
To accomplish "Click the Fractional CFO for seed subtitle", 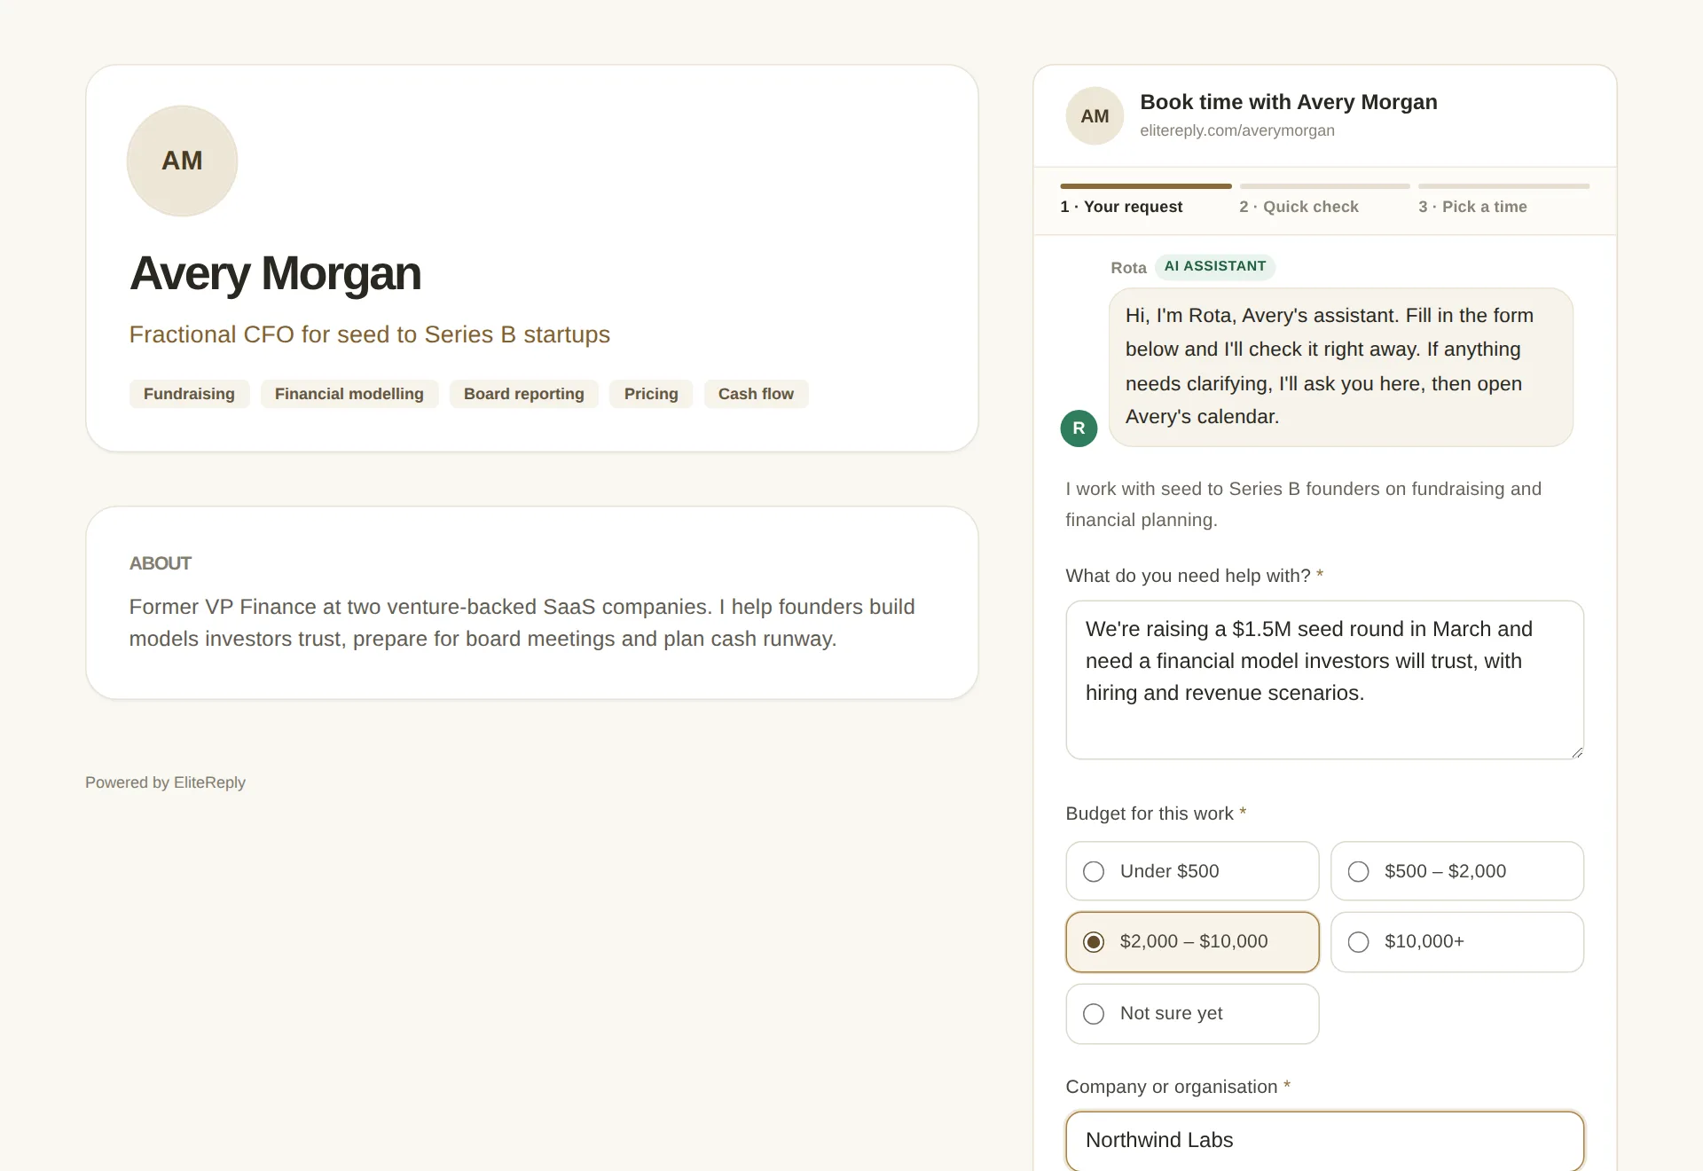I will [x=370, y=334].
